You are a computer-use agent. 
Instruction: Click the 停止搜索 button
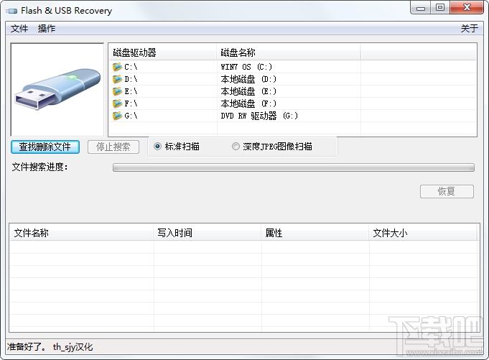pos(113,147)
